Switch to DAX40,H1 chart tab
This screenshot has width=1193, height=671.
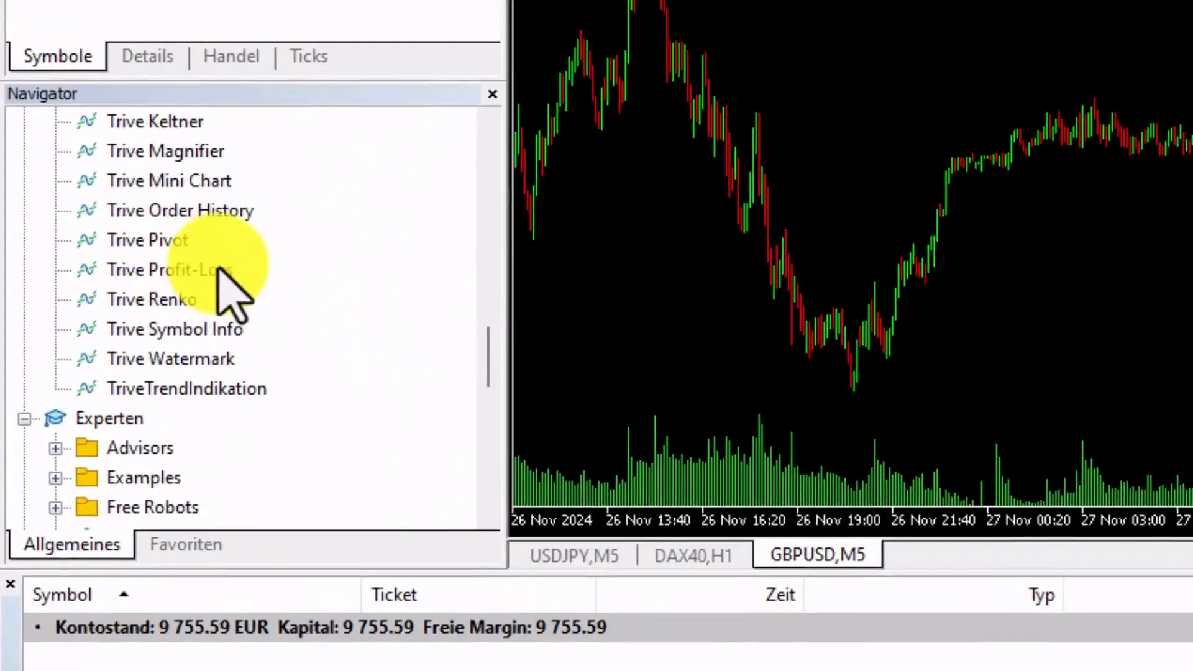(693, 555)
